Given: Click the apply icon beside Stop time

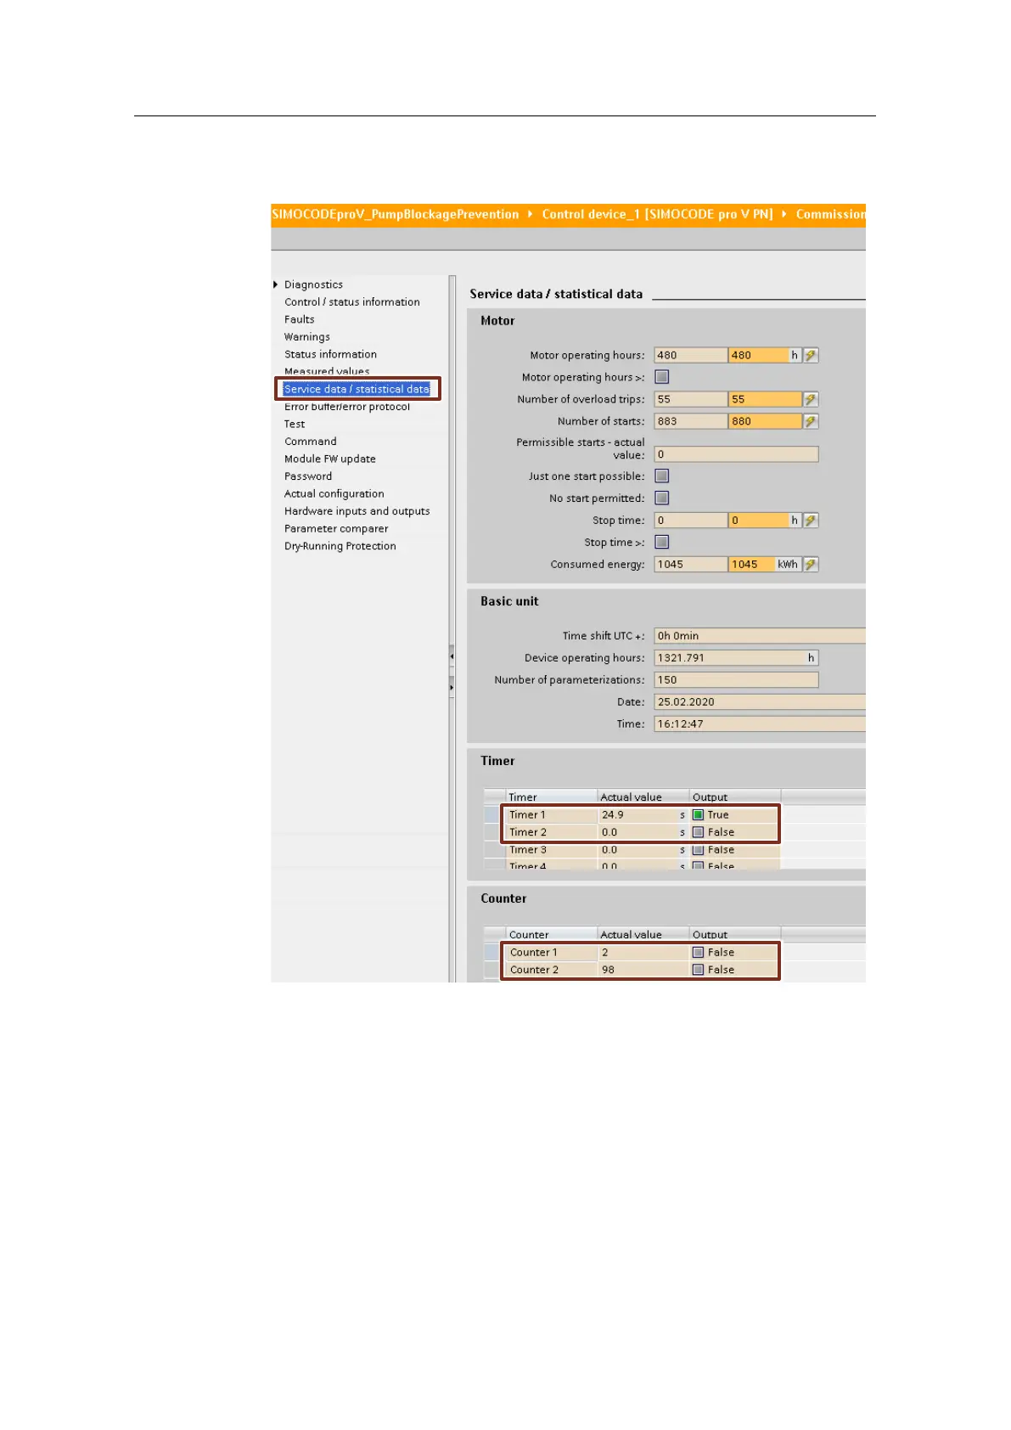Looking at the screenshot, I should (x=811, y=521).
